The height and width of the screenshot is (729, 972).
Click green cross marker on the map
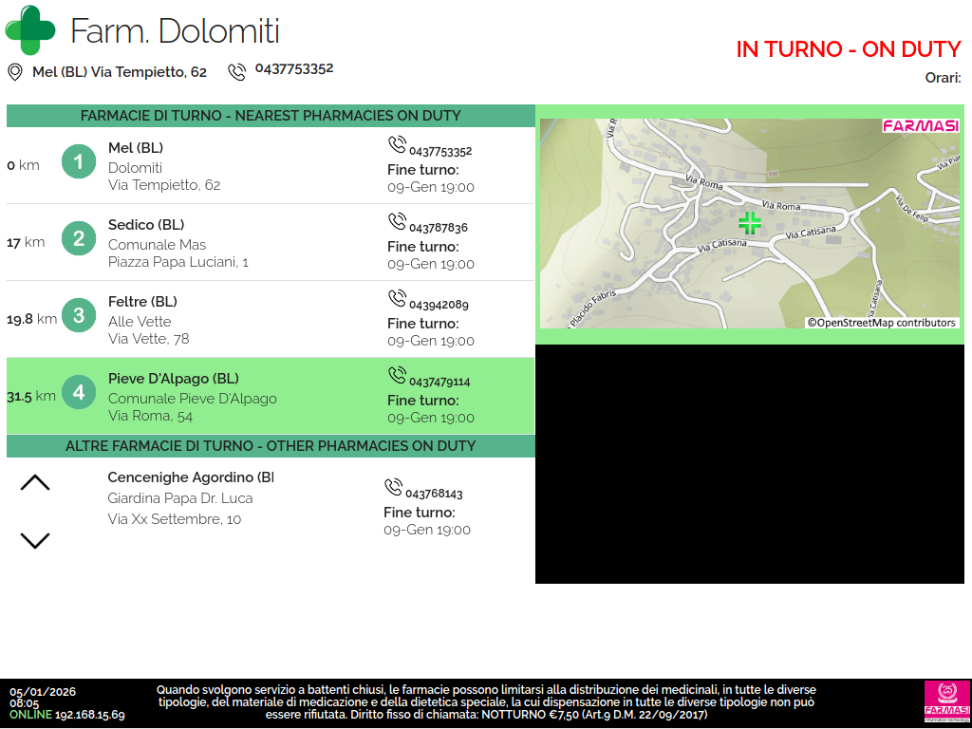750,223
